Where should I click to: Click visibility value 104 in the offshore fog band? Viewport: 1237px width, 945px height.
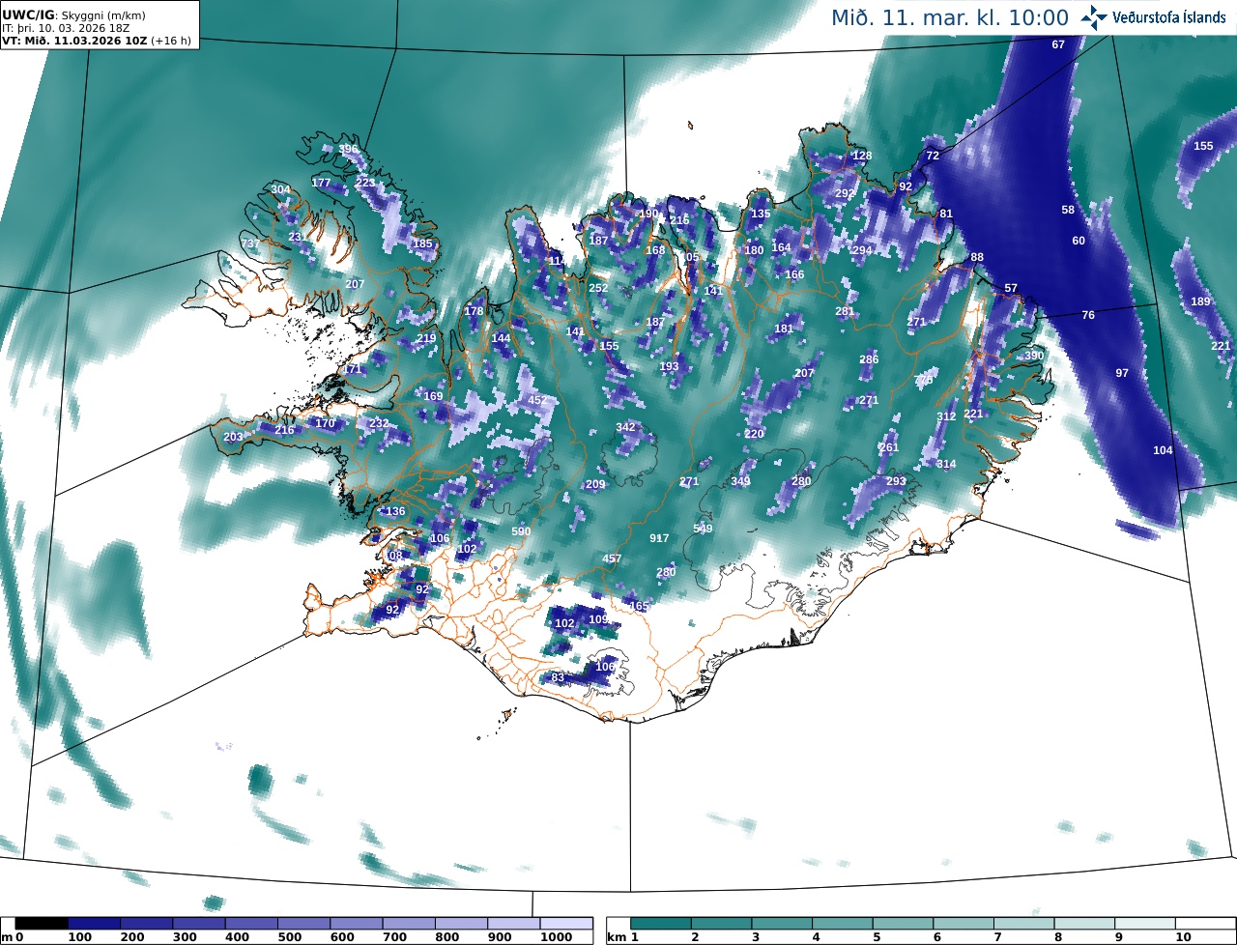pyautogui.click(x=1163, y=450)
